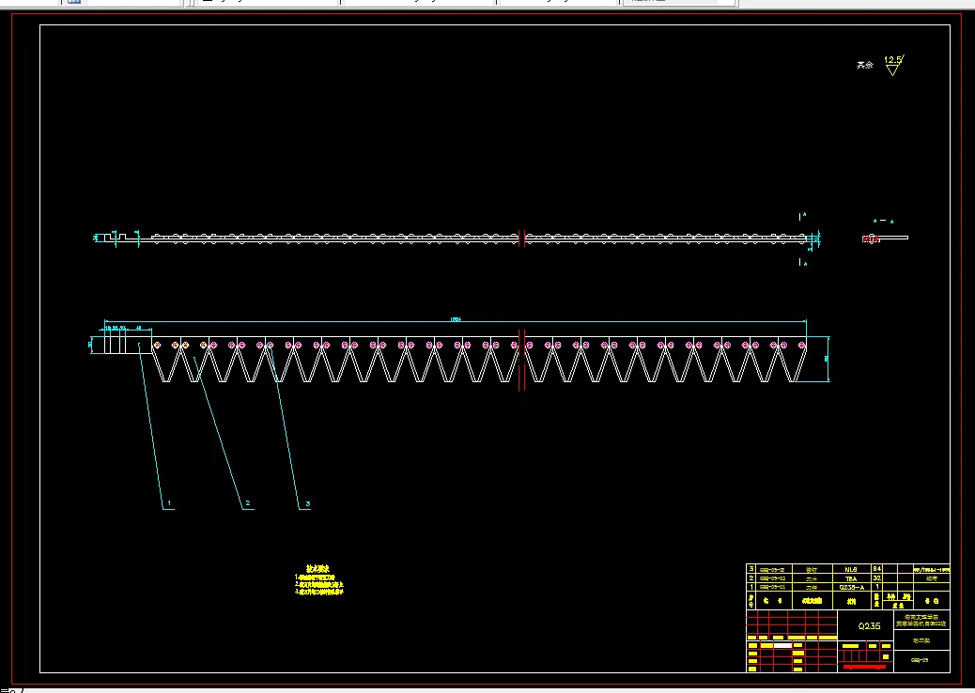Select the Q235 material text in title block
Screen dimensions: 975x693
[x=869, y=626]
